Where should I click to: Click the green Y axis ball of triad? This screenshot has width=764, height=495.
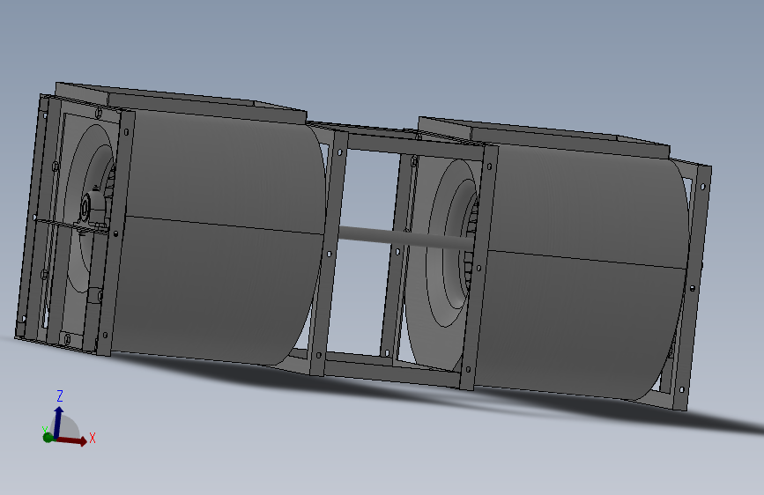48,438
